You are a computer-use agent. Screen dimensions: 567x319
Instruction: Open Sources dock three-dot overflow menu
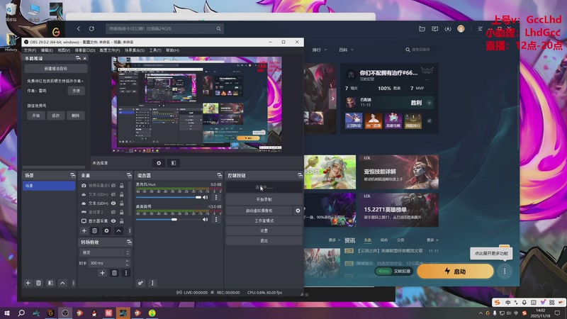pyautogui.click(x=130, y=230)
